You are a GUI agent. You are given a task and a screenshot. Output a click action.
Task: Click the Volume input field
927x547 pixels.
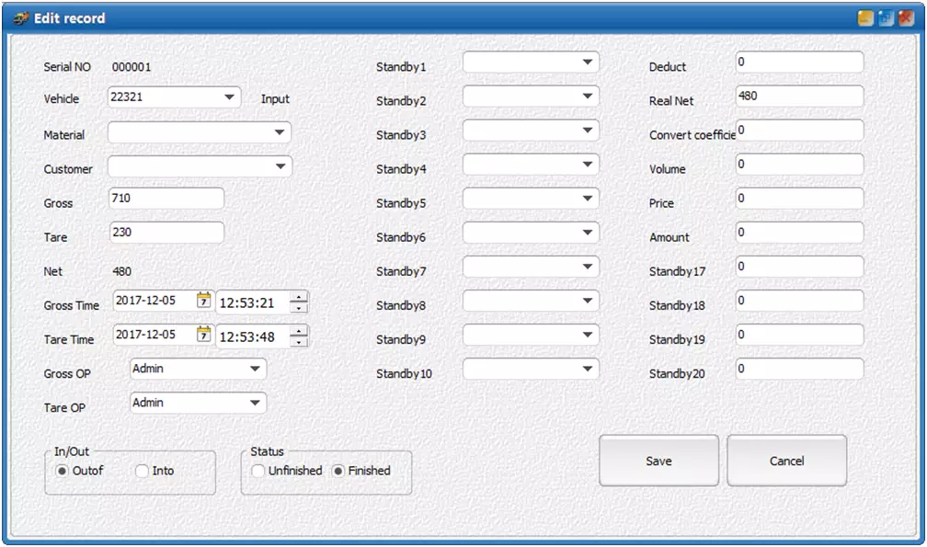pyautogui.click(x=799, y=165)
